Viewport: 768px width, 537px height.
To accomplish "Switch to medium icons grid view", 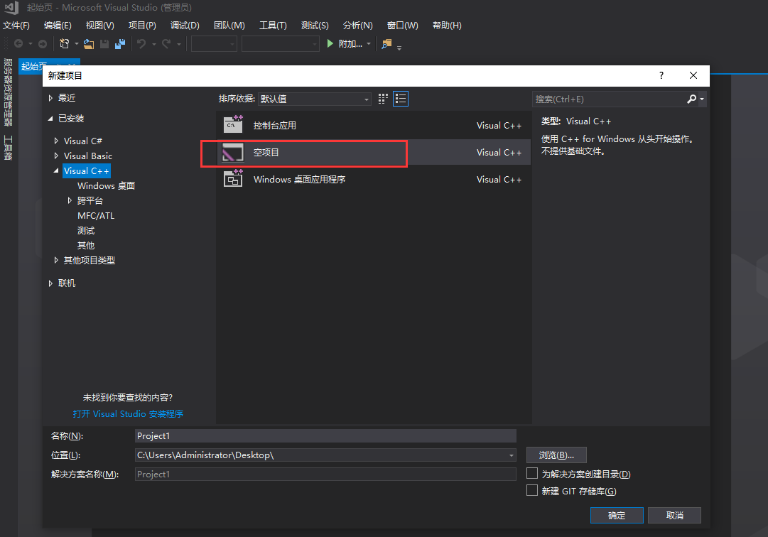I will coord(383,99).
